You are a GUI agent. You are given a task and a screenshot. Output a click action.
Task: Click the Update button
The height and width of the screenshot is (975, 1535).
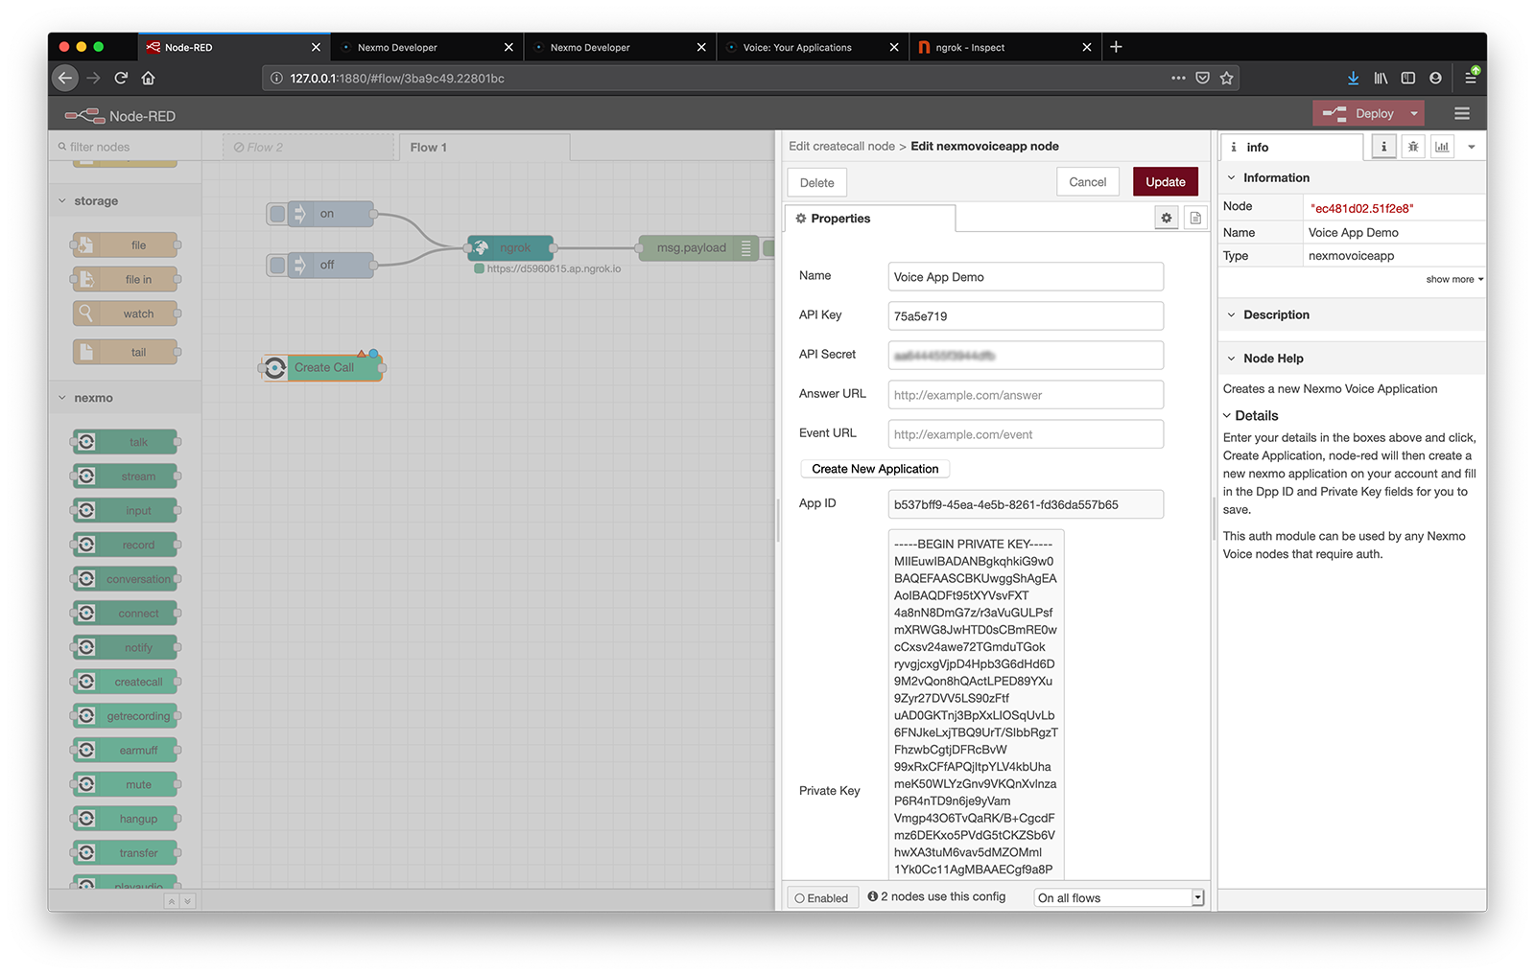tap(1166, 182)
